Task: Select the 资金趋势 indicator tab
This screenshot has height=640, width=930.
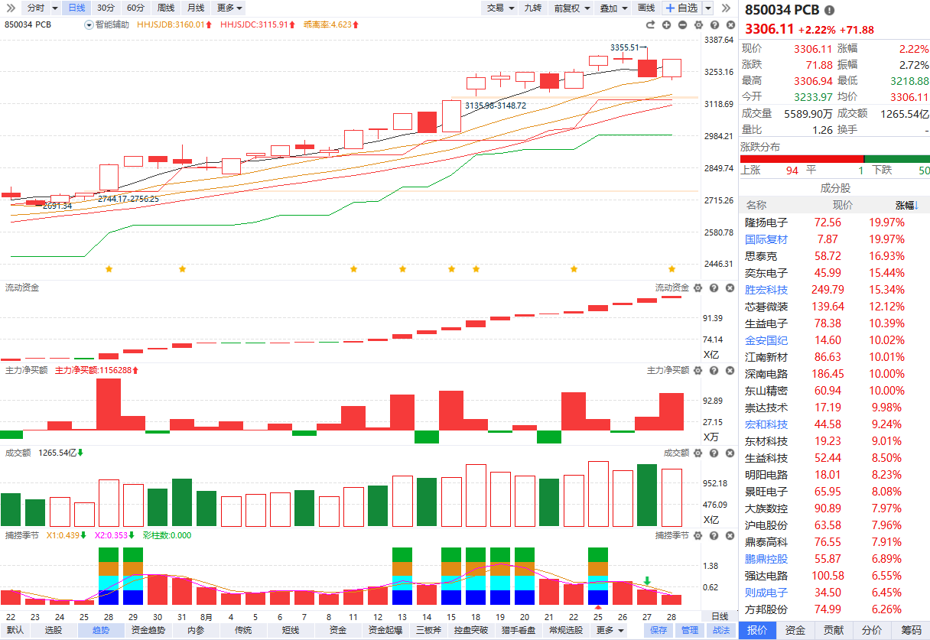Action: [148, 631]
